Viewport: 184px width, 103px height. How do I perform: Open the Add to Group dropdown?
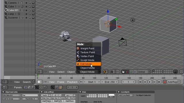(x=11, y=99)
